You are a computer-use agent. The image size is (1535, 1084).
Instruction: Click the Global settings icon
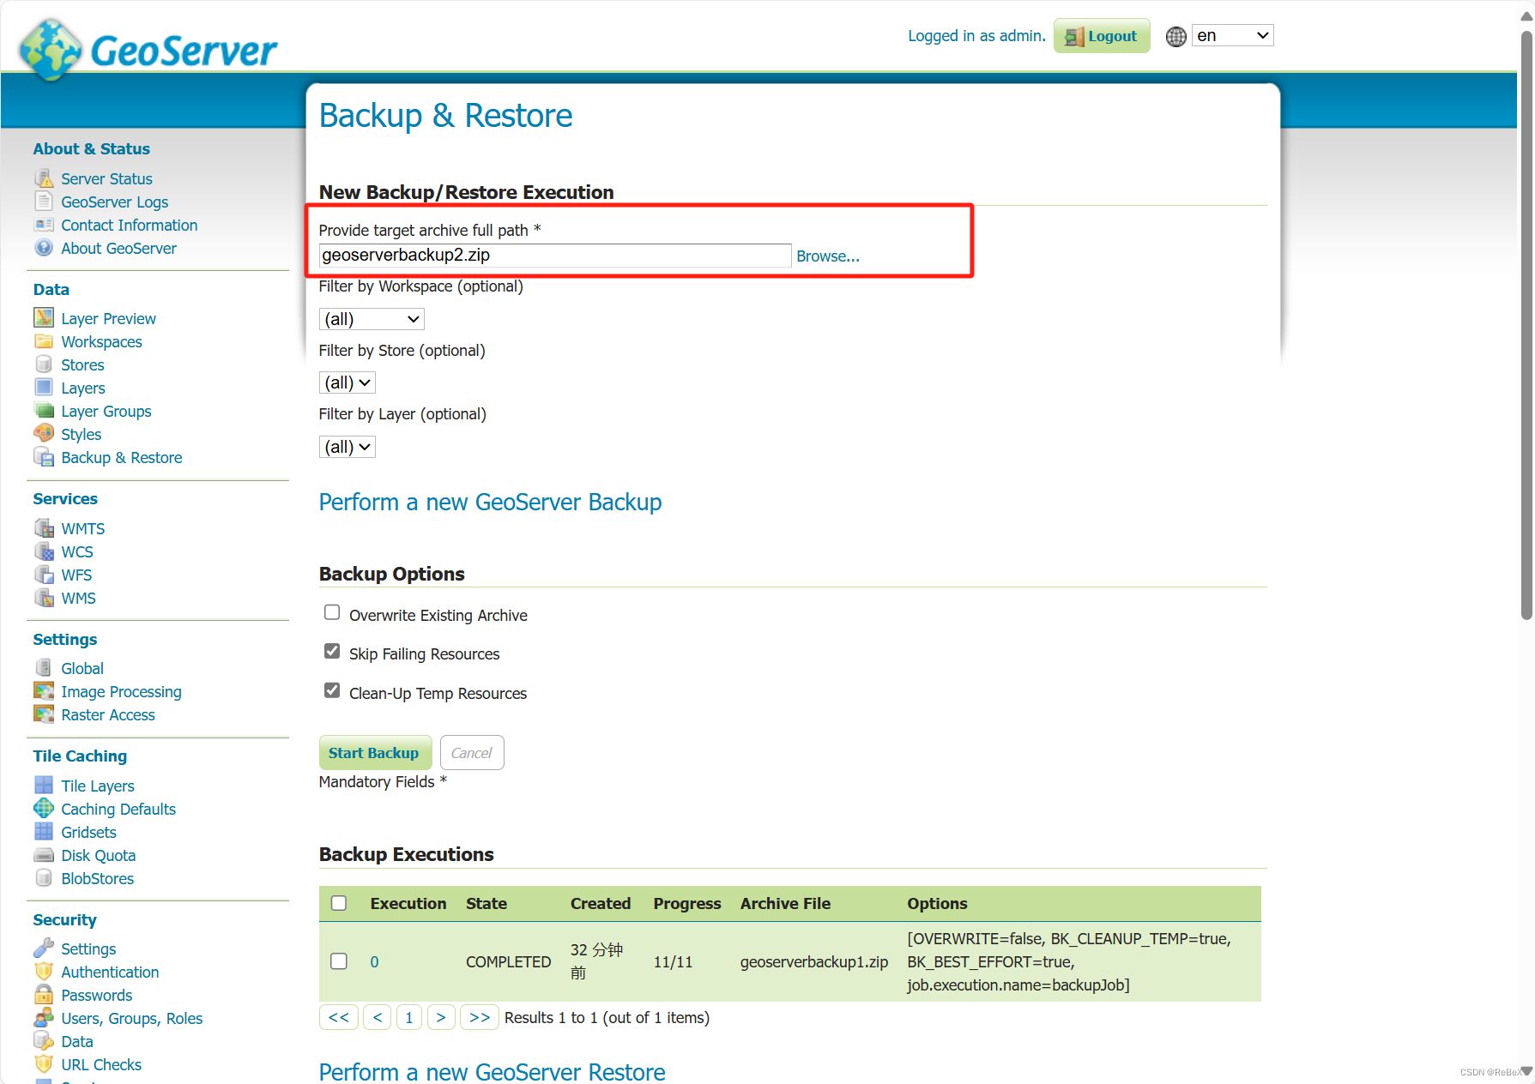tap(44, 668)
